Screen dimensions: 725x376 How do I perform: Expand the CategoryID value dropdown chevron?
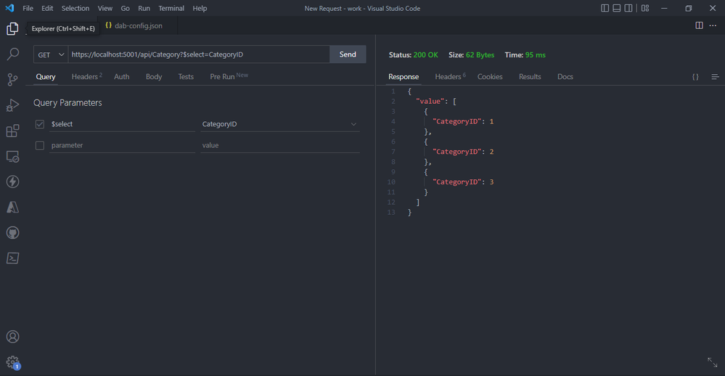(x=353, y=124)
